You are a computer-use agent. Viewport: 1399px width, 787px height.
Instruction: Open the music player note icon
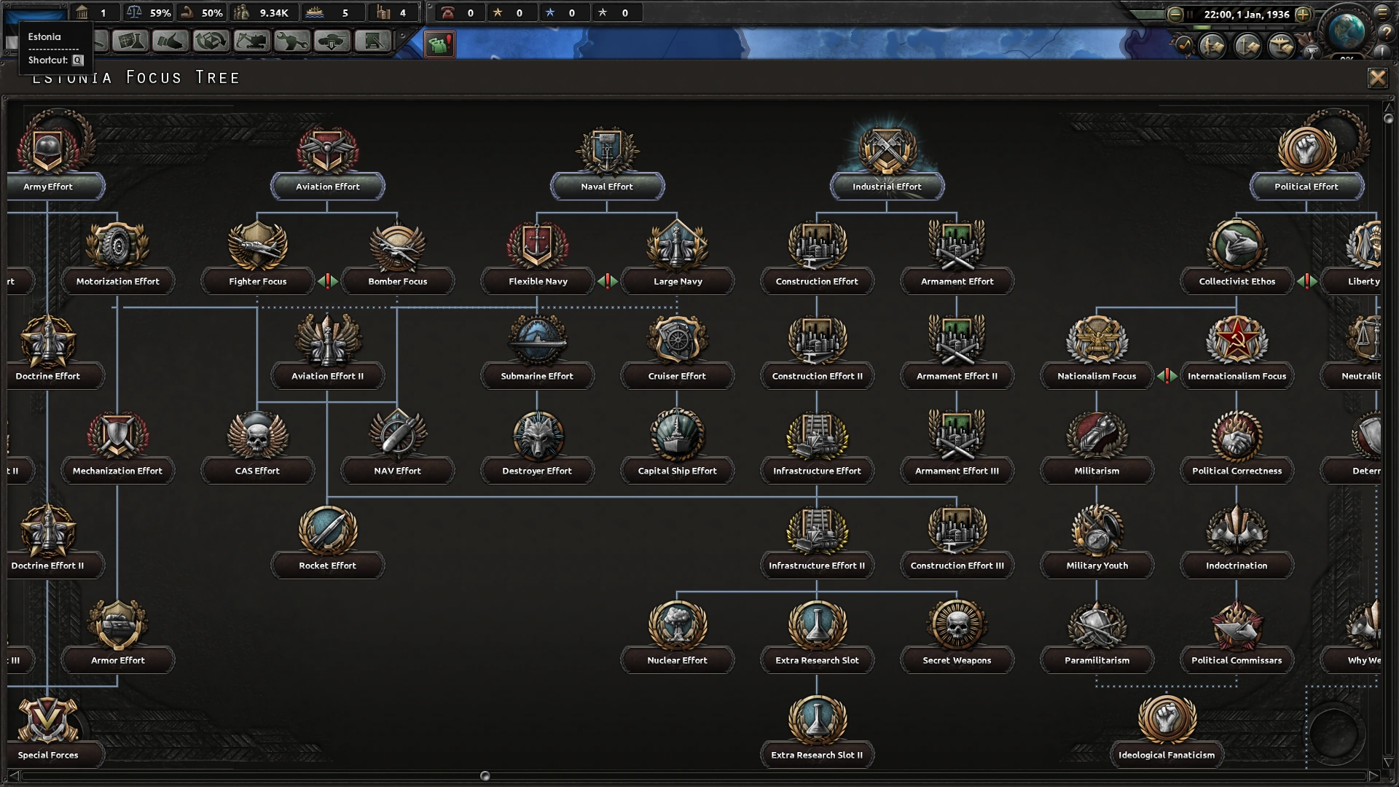point(1184,46)
